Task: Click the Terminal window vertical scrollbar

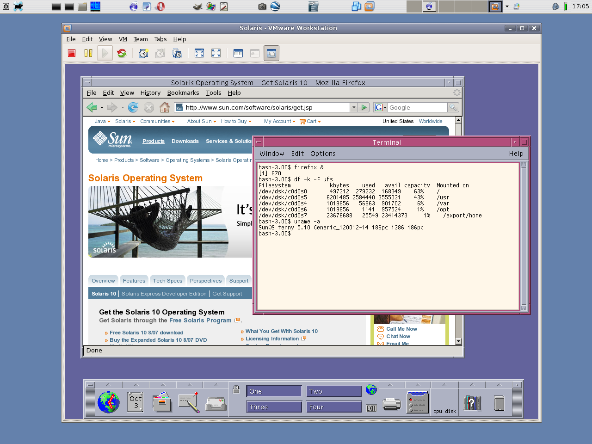Action: click(524, 236)
